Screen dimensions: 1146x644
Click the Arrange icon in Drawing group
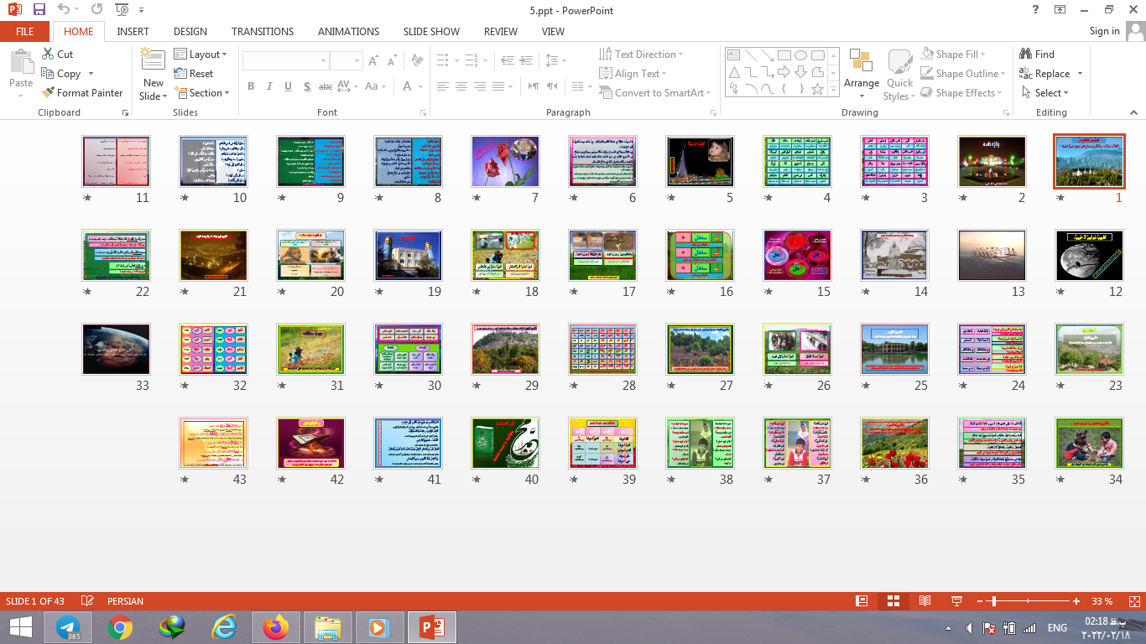tap(861, 67)
